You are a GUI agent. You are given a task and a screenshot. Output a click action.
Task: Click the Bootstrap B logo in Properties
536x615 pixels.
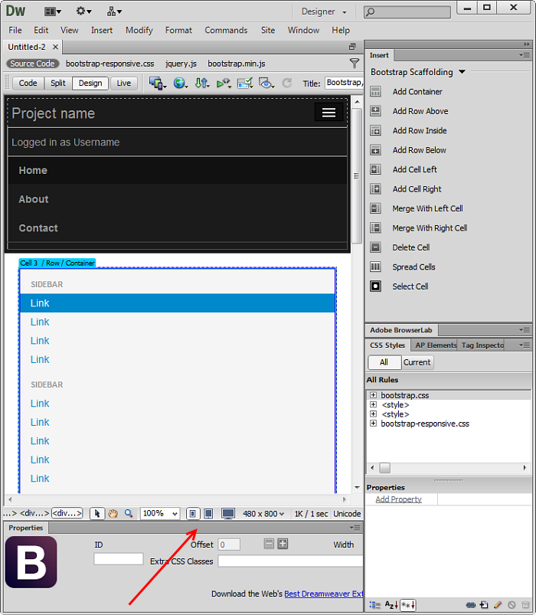[x=31, y=562]
